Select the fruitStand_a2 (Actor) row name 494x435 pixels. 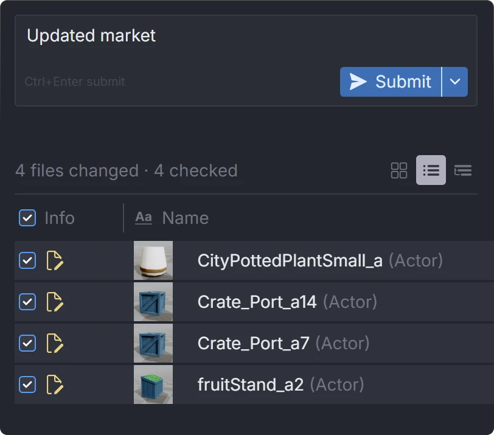pos(280,385)
